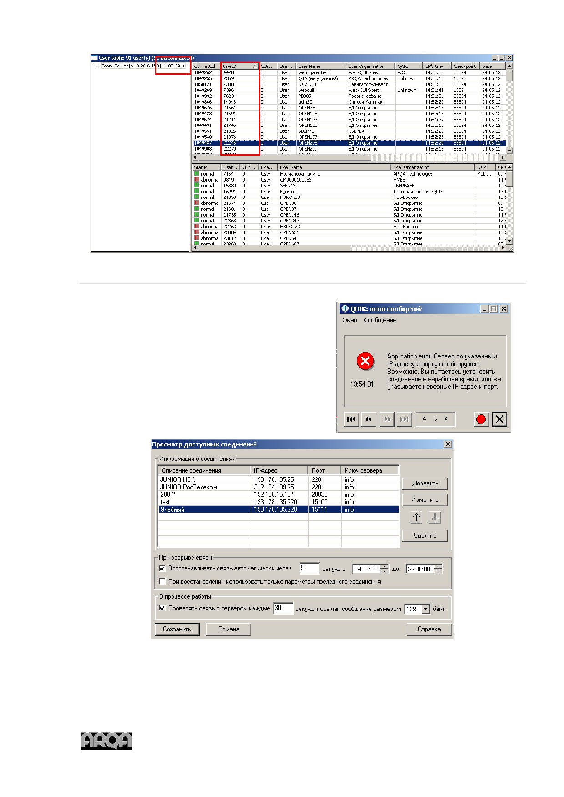Toggle use only last connection parameters checkbox
The width and height of the screenshot is (564, 797).
pos(162,581)
